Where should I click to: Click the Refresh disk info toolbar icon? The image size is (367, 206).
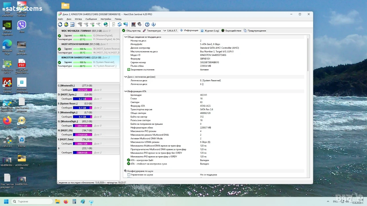point(60,25)
